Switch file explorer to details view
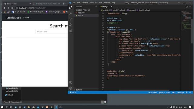194x109 pixels. pos(102,102)
